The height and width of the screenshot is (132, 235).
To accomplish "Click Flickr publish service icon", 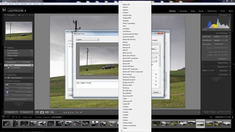I will pyautogui.click(x=7, y=95).
